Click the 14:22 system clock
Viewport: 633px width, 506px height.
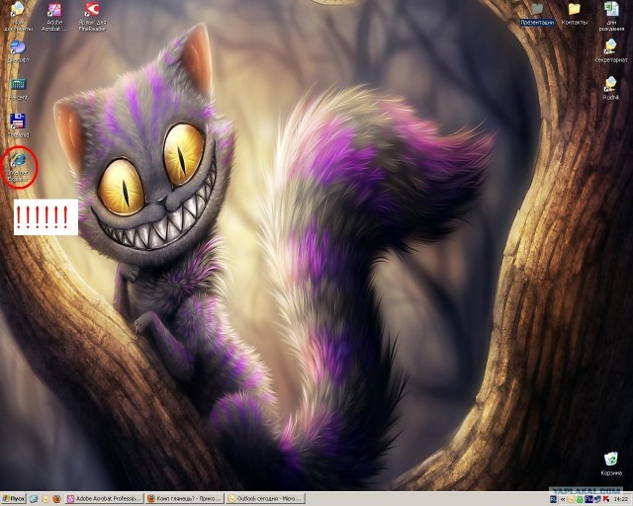(x=620, y=499)
